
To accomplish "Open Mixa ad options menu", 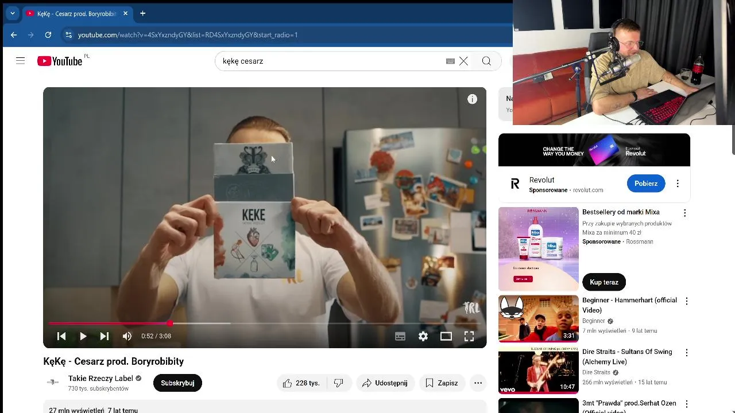I will coord(684,213).
